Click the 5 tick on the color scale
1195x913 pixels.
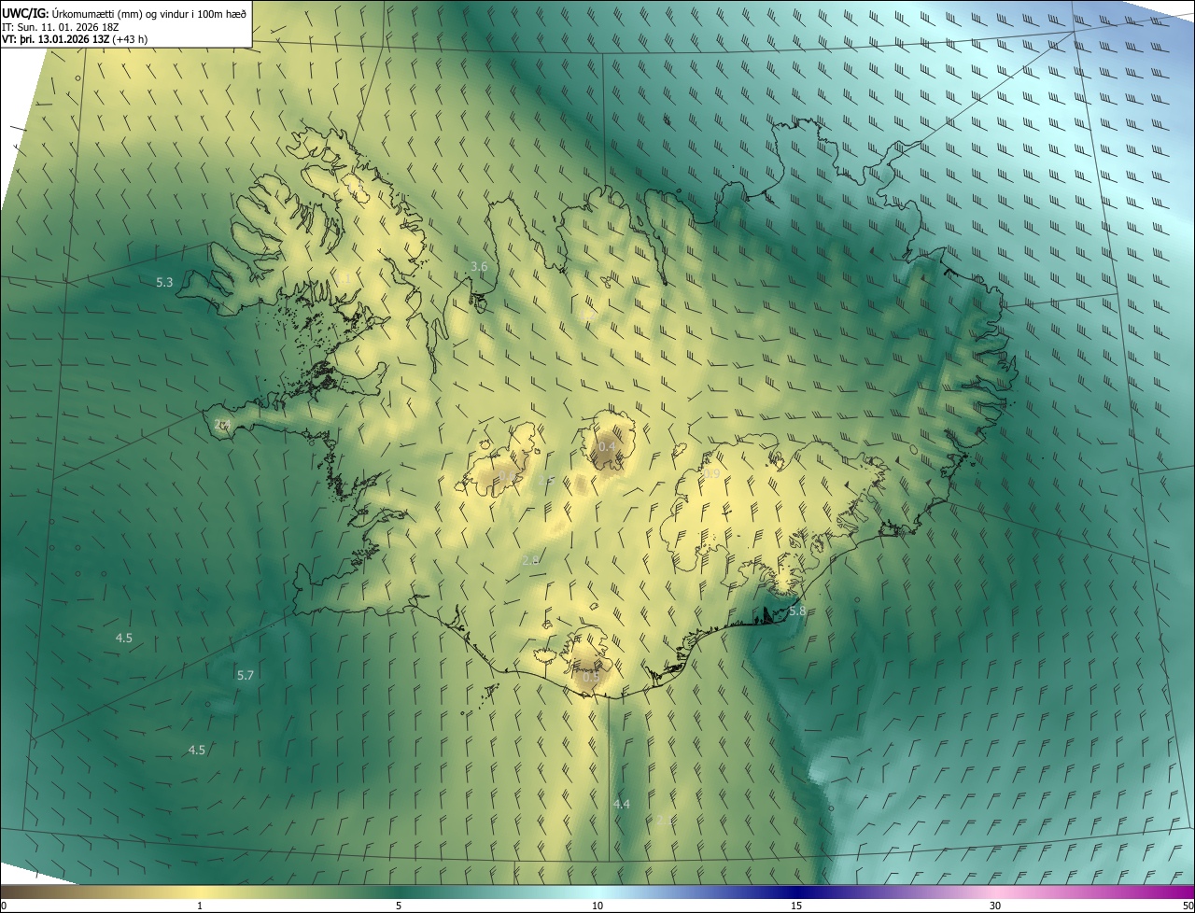click(399, 906)
